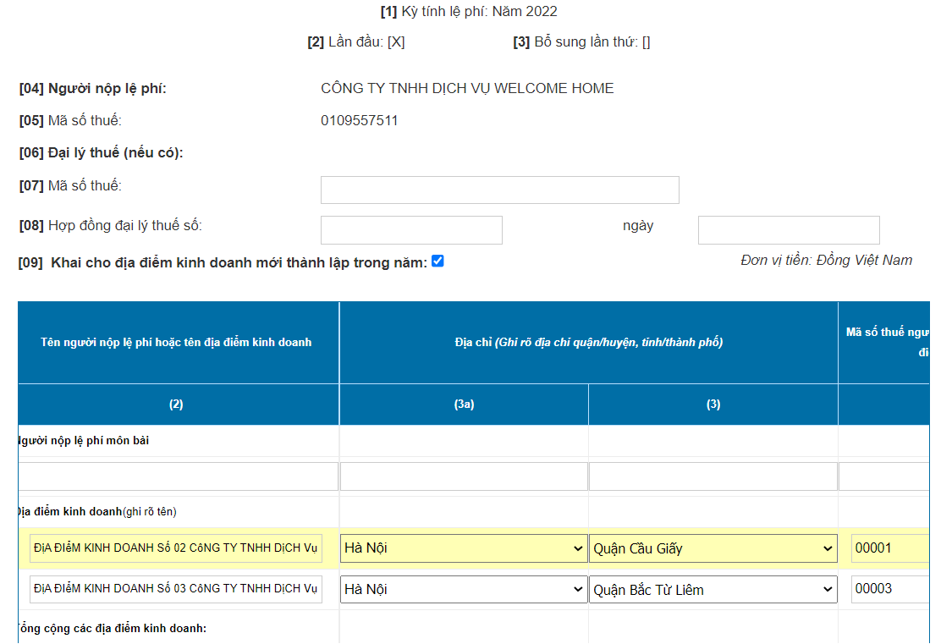Open Hà Nội dropdown in Số 02 row

click(464, 548)
